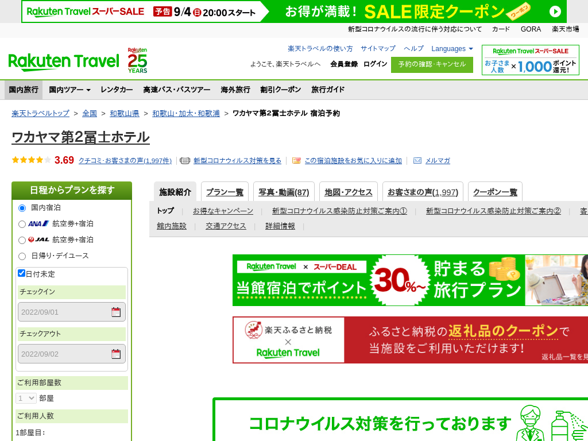Click the 和歌山県 breadcrumb link
Screen dimensions: 588x441
[x=125, y=113]
